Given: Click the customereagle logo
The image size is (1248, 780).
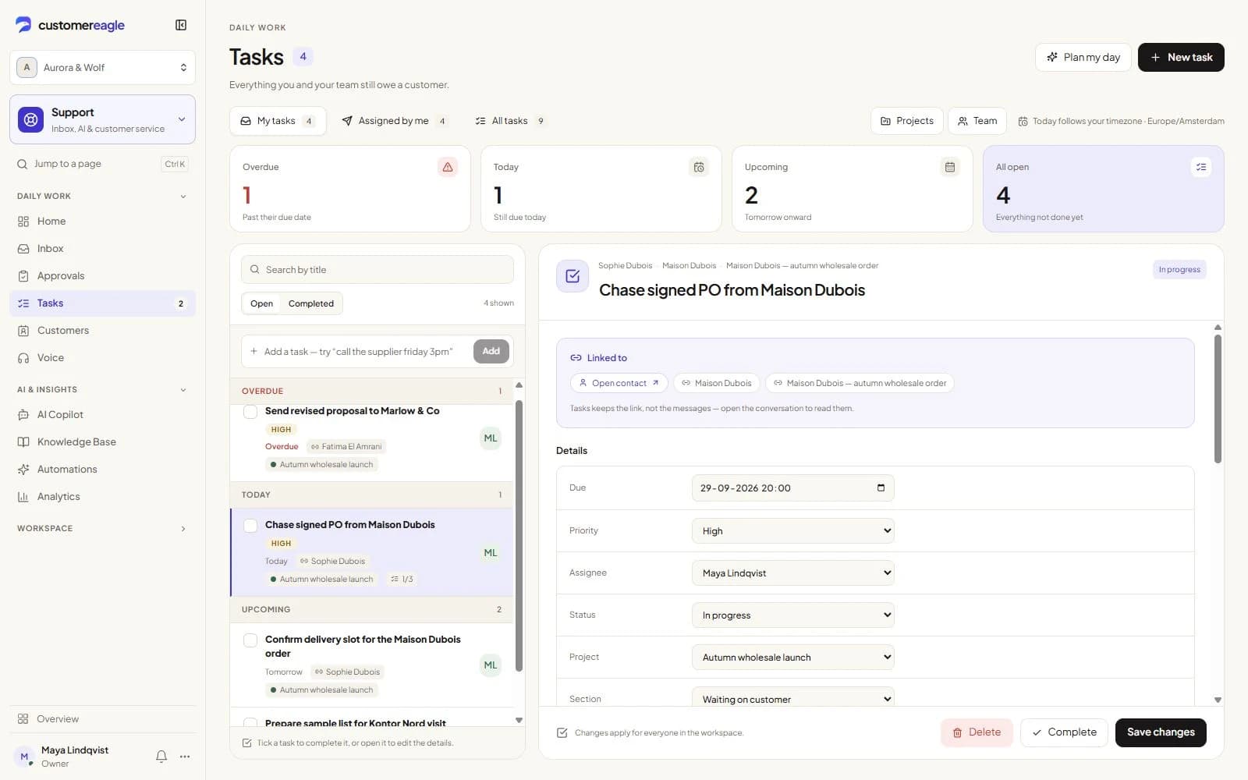Looking at the screenshot, I should (x=70, y=25).
